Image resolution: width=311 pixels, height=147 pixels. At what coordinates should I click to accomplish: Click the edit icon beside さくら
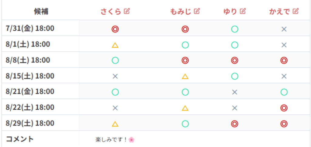pyautogui.click(x=127, y=12)
